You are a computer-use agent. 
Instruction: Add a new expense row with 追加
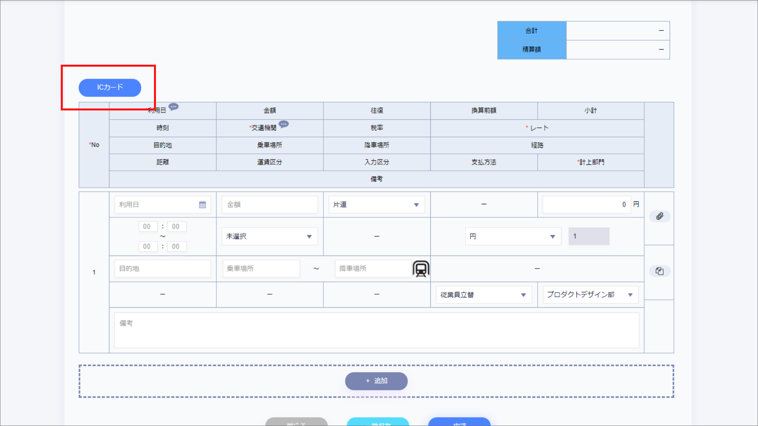click(375, 381)
